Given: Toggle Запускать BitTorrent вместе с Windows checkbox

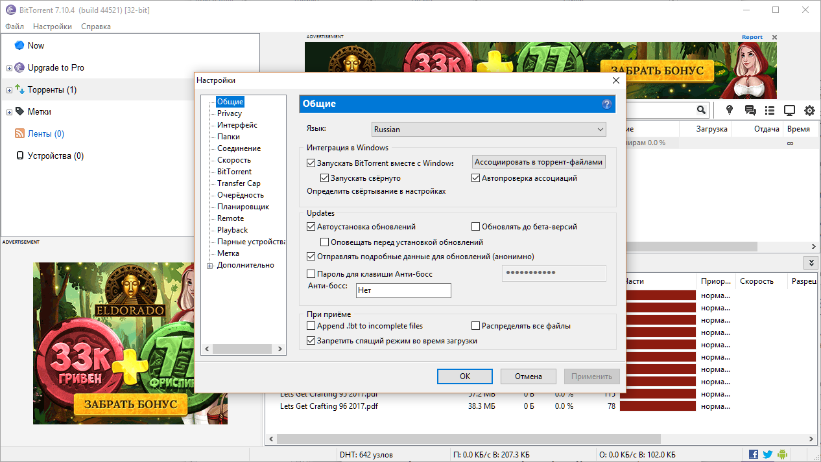Looking at the screenshot, I should click(x=311, y=163).
